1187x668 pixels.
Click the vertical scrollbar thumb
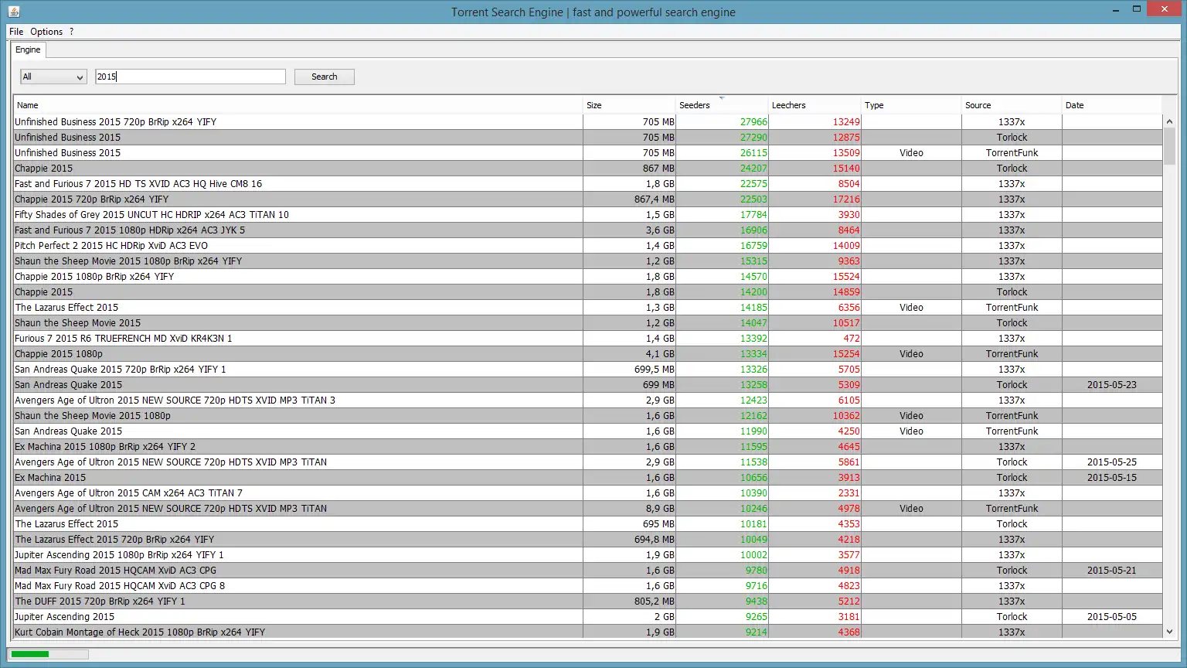[x=1168, y=146]
